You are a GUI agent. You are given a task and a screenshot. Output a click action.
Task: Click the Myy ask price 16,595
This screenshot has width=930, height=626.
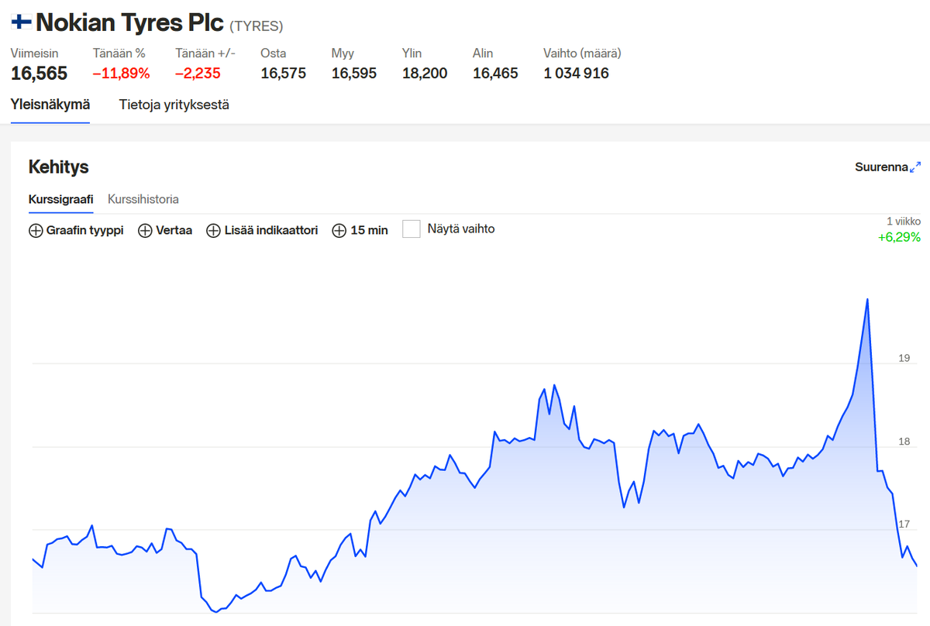coord(354,74)
